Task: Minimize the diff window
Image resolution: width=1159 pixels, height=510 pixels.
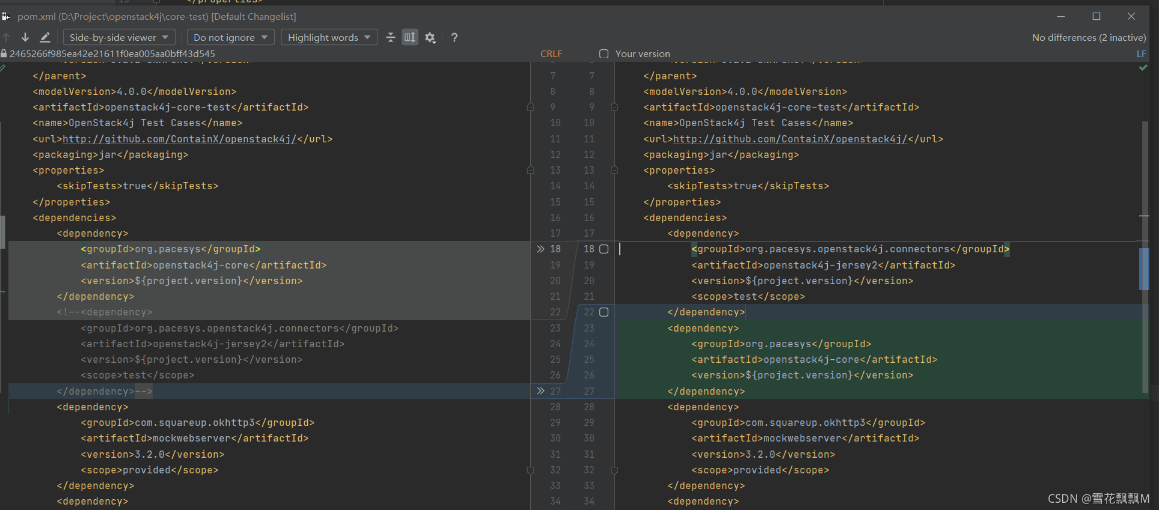Action: (1061, 16)
